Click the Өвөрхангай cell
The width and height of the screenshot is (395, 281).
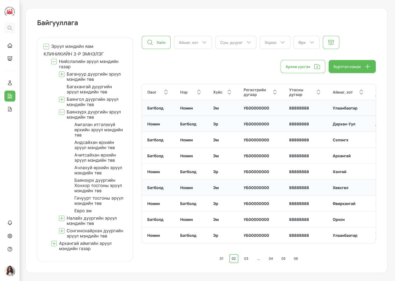[x=344, y=204]
